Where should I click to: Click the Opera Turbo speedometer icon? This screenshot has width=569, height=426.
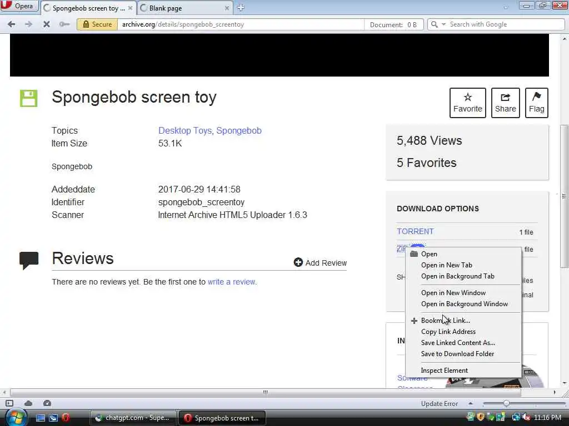click(x=47, y=403)
